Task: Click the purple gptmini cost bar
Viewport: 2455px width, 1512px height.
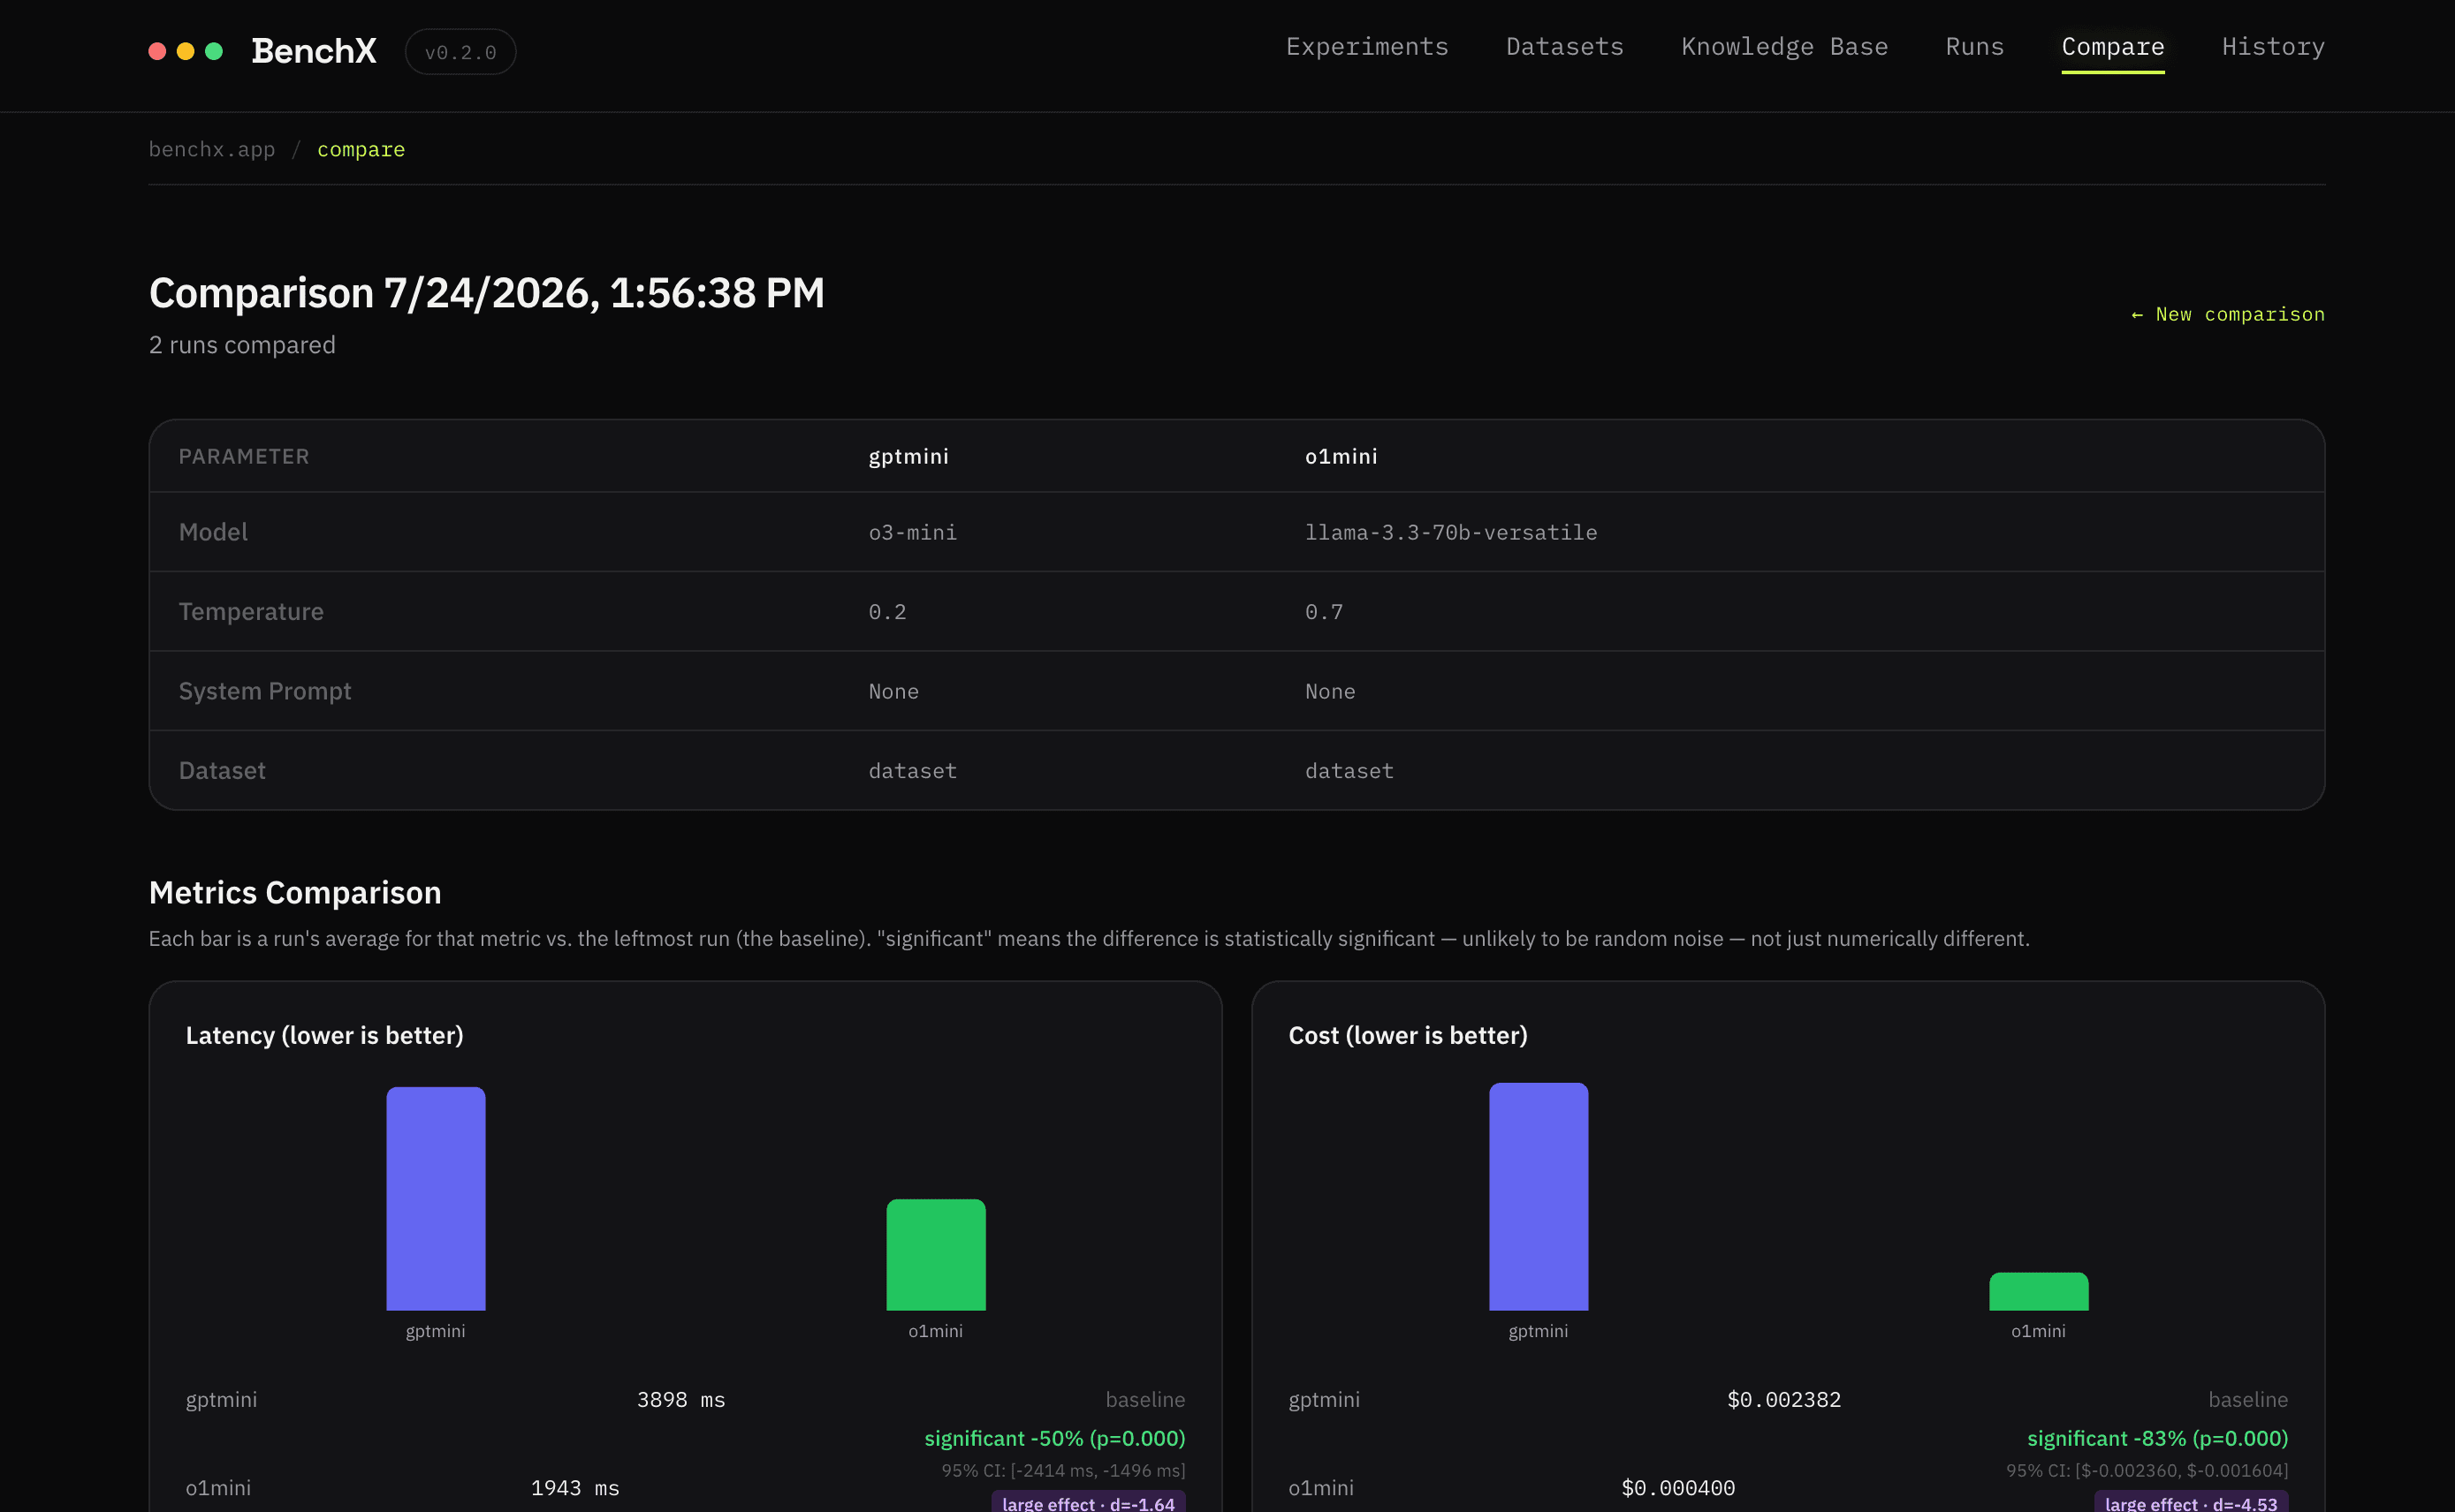Action: 1538,1196
